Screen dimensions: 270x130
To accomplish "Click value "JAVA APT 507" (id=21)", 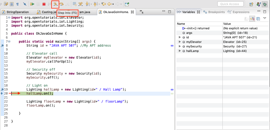I will point(241,37).
